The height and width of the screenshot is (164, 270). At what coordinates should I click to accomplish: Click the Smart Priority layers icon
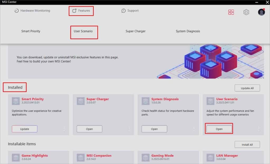pyautogui.click(x=16, y=101)
